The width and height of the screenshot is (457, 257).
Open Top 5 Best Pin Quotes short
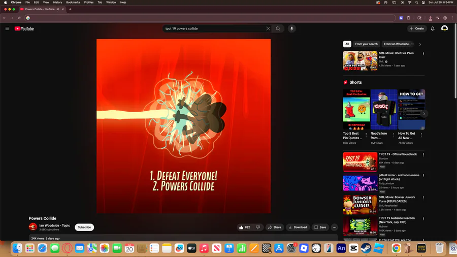coord(356,110)
